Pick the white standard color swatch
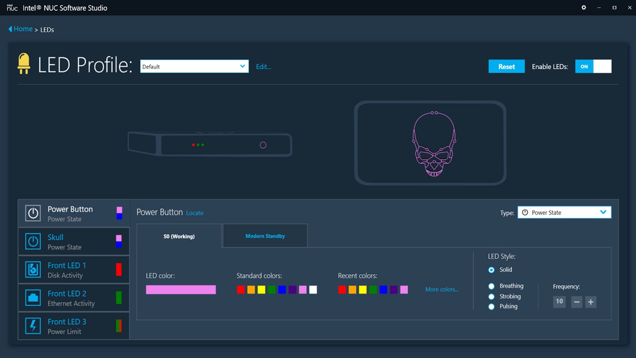 click(313, 290)
